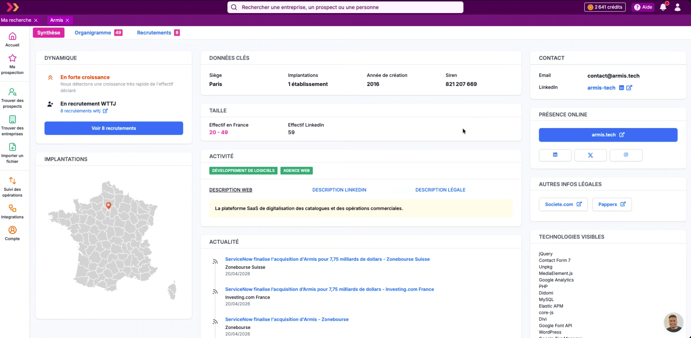Click the app logo chevrons
The height and width of the screenshot is (338, 691).
[x=12, y=7]
